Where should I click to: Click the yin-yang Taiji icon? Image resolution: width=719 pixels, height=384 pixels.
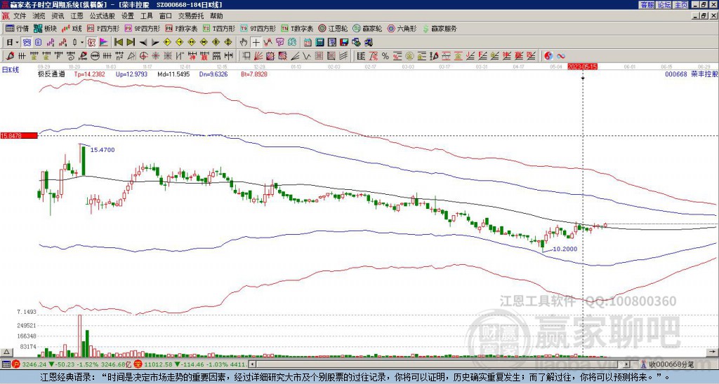548,55
